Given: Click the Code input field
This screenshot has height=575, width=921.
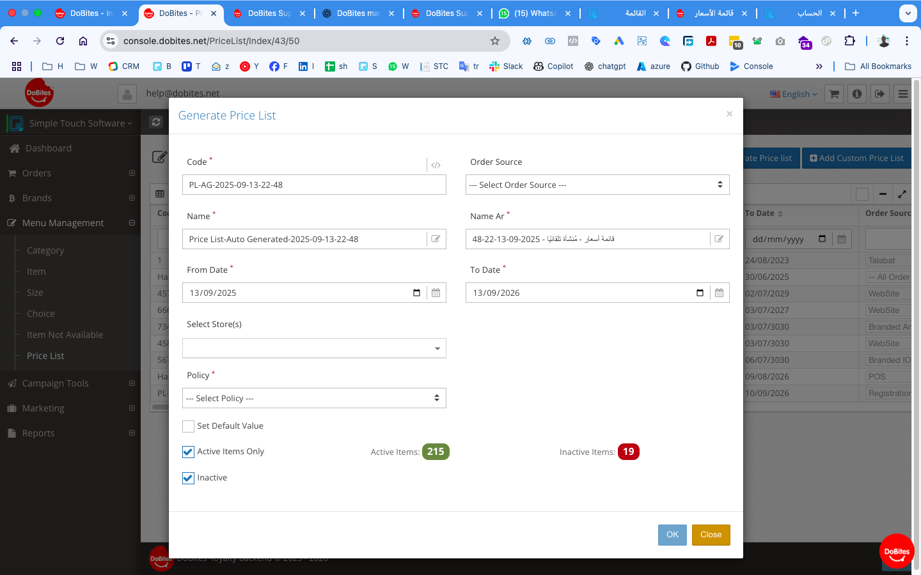Looking at the screenshot, I should click(313, 185).
